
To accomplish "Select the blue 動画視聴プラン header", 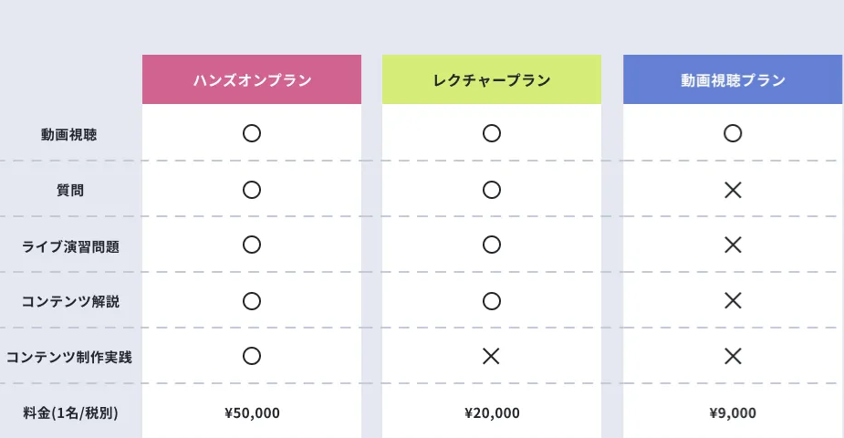I will point(733,79).
